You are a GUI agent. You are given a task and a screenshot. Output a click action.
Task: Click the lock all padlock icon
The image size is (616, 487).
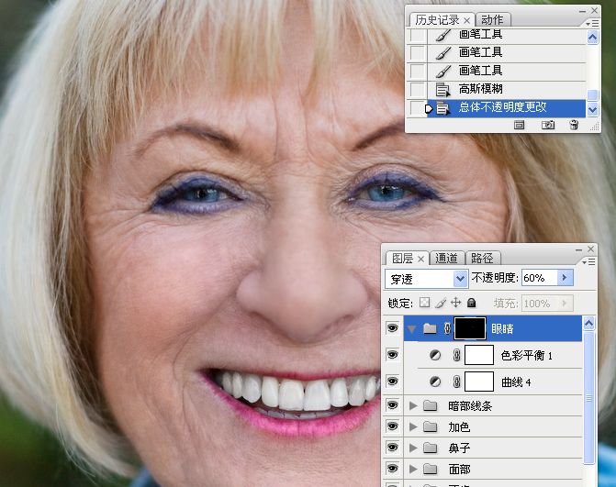(x=472, y=303)
